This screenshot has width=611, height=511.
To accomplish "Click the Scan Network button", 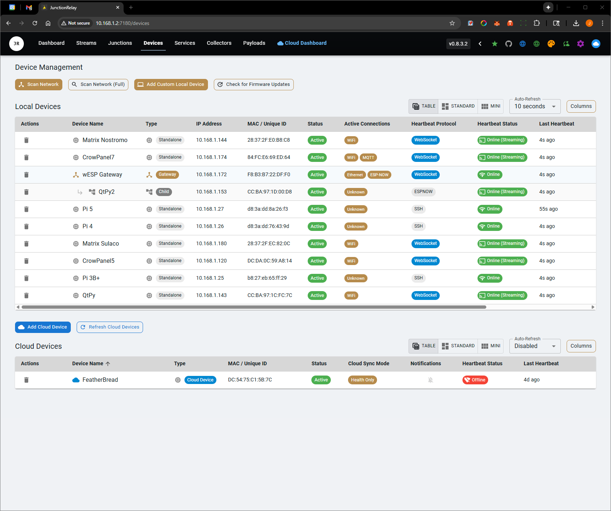I will point(39,84).
